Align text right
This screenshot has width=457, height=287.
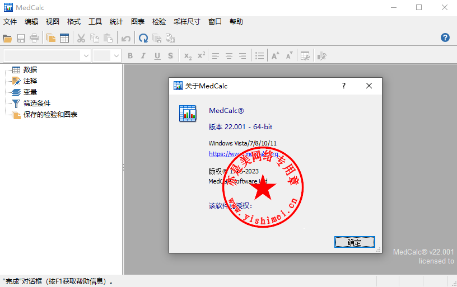[x=243, y=56]
